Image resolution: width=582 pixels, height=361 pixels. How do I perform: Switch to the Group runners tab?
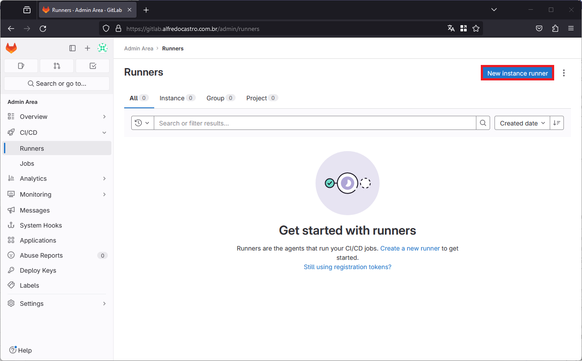(221, 98)
